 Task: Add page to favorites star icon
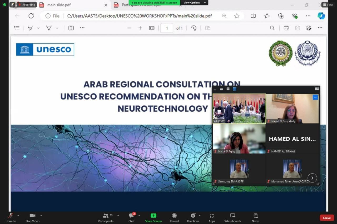pyautogui.click(x=237, y=16)
